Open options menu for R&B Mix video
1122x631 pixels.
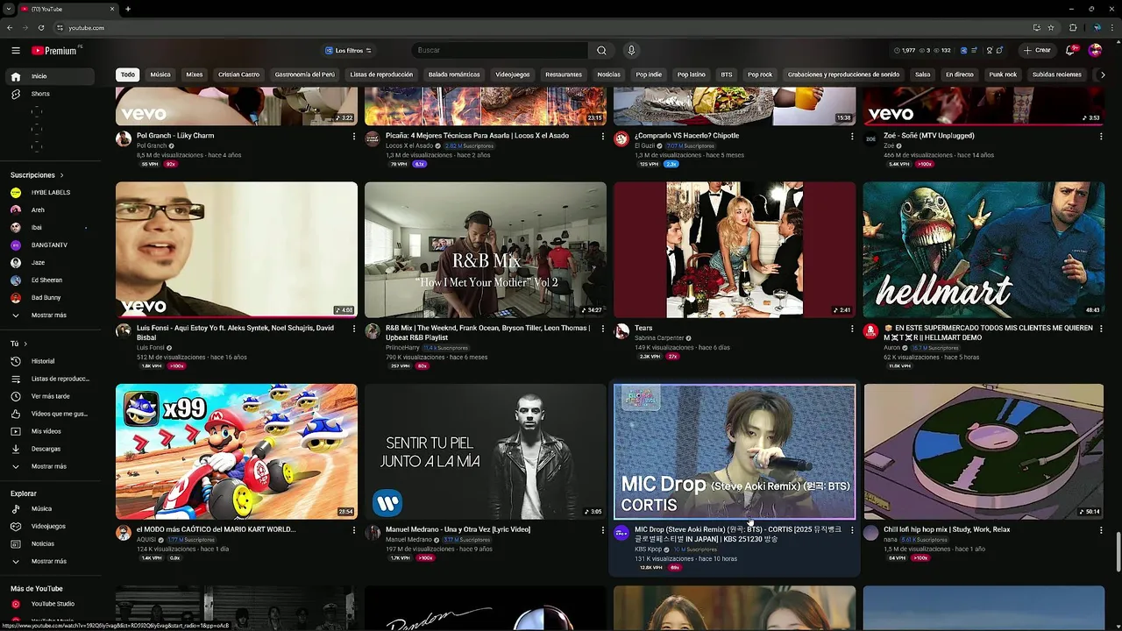pos(603,329)
